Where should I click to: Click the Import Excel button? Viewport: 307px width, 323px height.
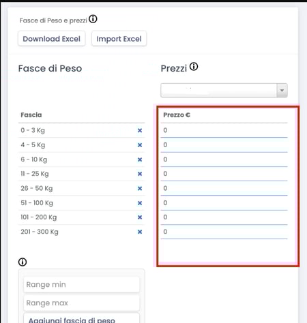(119, 39)
